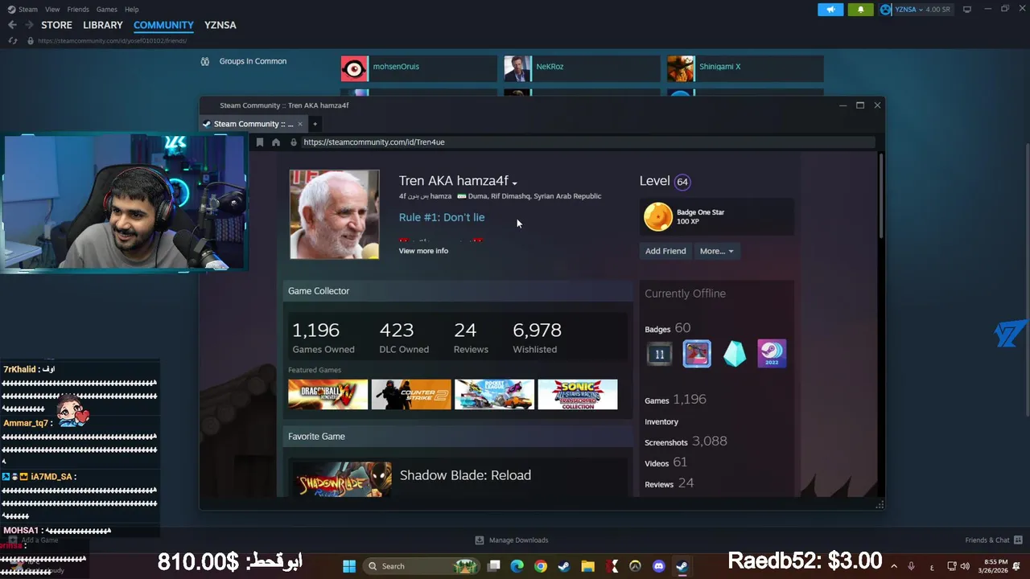Open Dragon Ball Xenoverse featured game
1030x579 pixels.
[x=328, y=395]
